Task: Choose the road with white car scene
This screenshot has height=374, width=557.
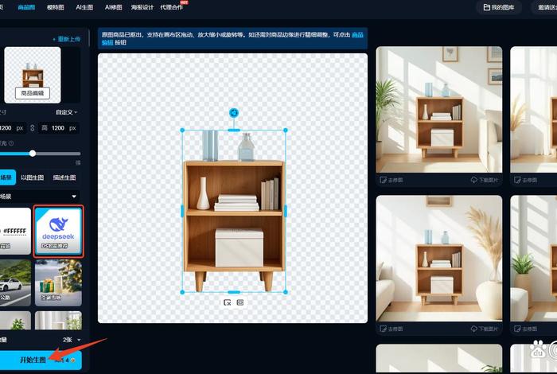Action: pyautogui.click(x=15, y=282)
